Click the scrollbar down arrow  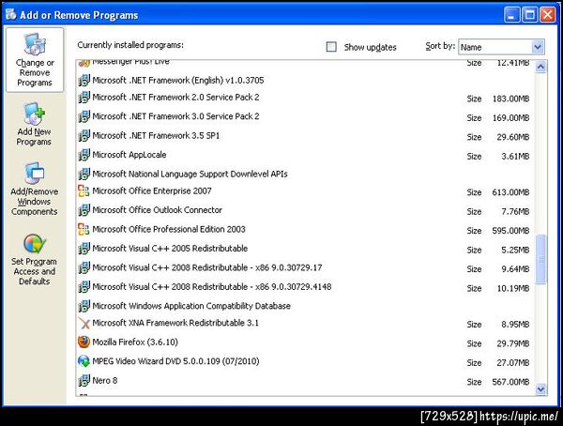[540, 389]
